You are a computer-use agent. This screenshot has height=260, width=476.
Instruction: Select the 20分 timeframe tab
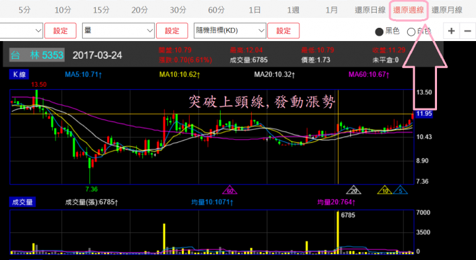click(x=139, y=10)
